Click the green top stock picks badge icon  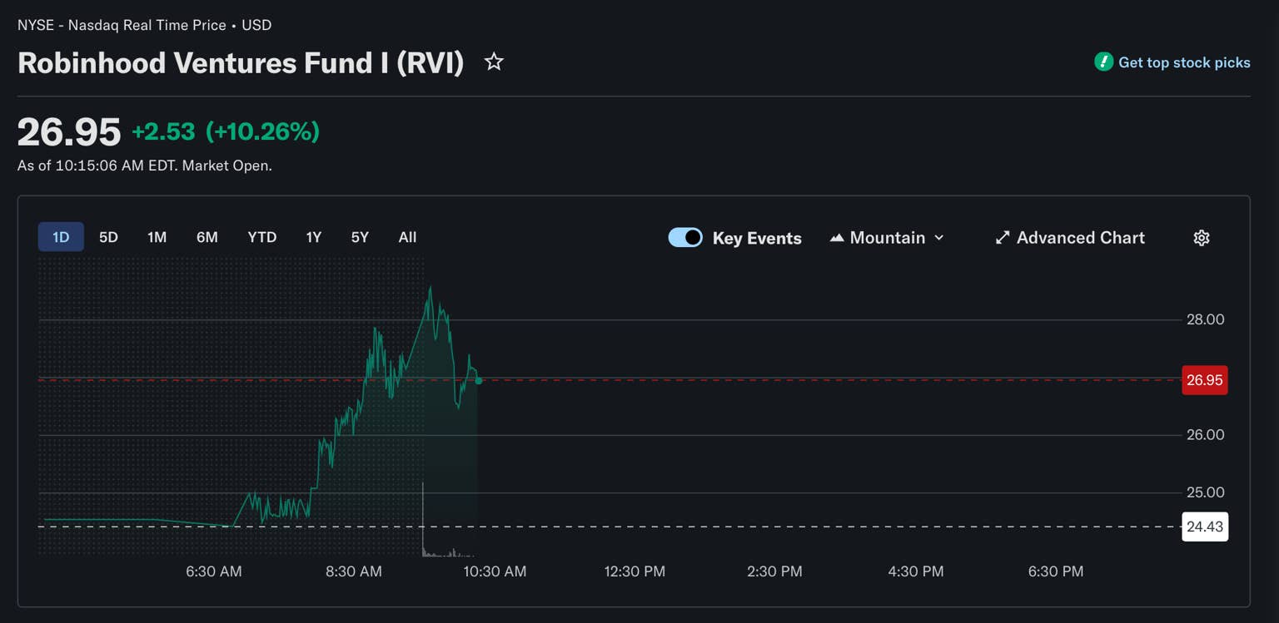click(1103, 62)
